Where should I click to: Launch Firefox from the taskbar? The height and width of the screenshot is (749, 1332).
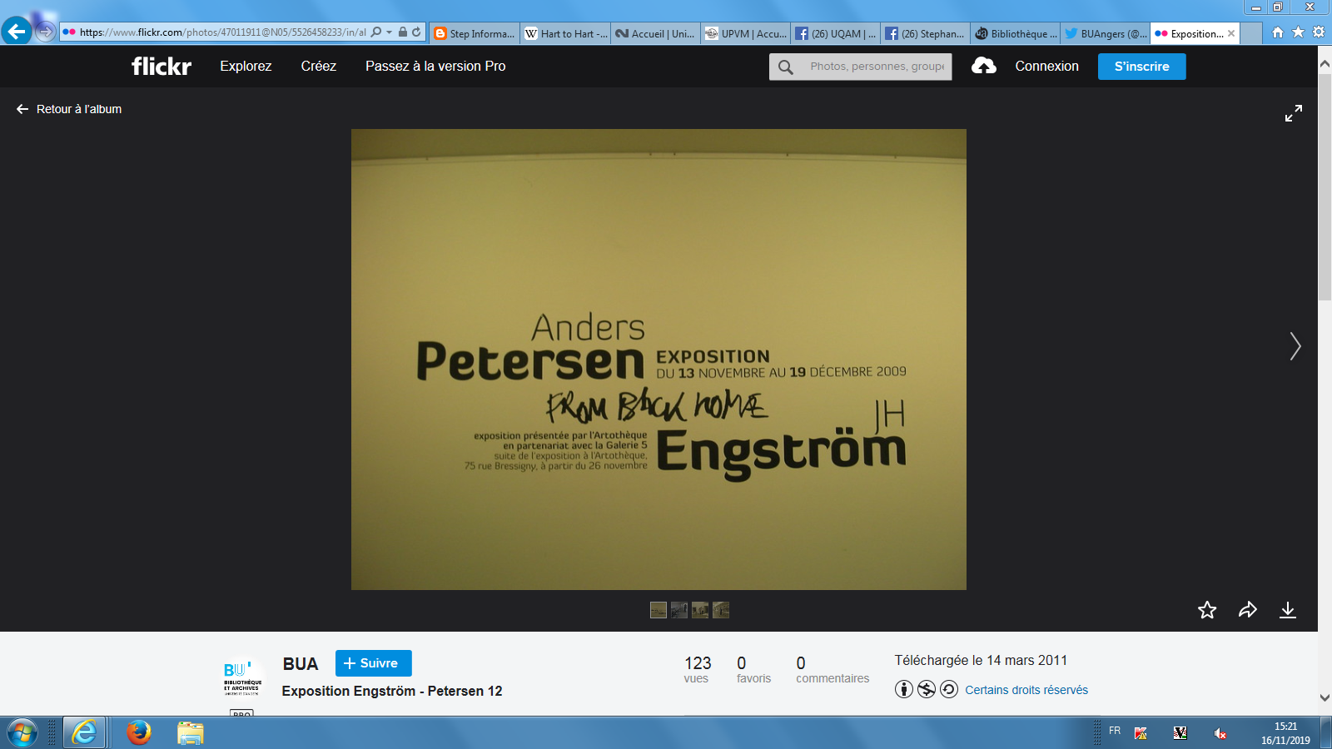139,732
